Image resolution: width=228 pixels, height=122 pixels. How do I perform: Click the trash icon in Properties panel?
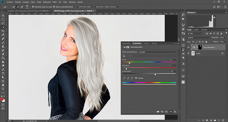click(x=175, y=112)
